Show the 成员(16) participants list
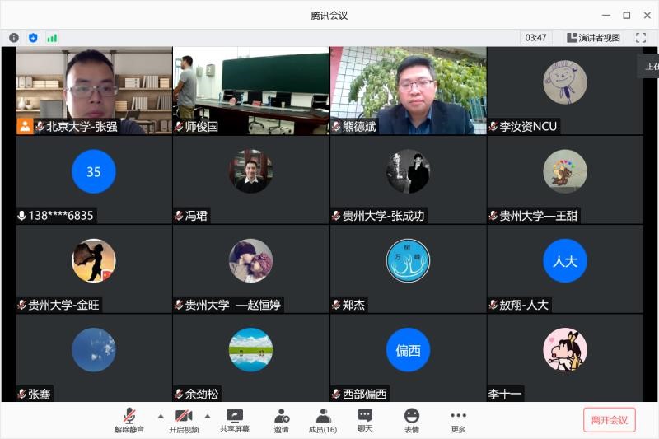The image size is (659, 439). (323, 421)
